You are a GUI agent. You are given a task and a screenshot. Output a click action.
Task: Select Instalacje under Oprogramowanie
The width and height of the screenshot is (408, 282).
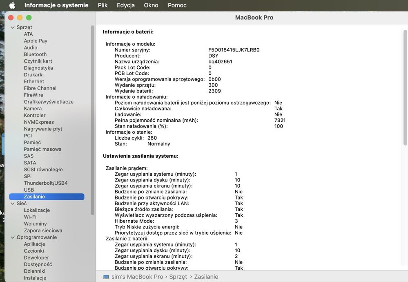click(35, 278)
